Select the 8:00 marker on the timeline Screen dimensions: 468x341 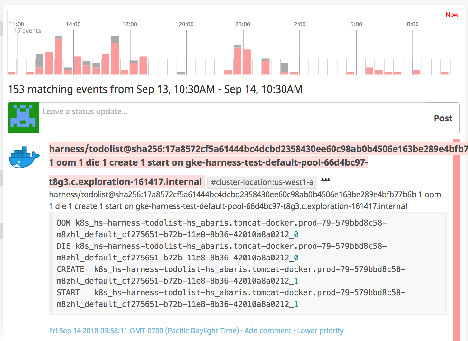tap(413, 24)
